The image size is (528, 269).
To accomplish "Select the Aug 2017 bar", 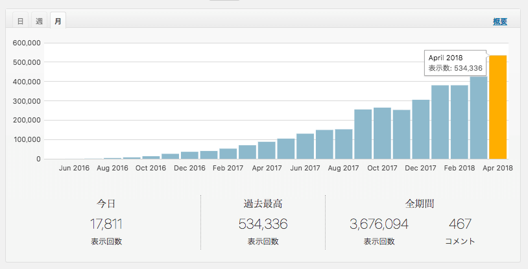I will coord(344,144).
